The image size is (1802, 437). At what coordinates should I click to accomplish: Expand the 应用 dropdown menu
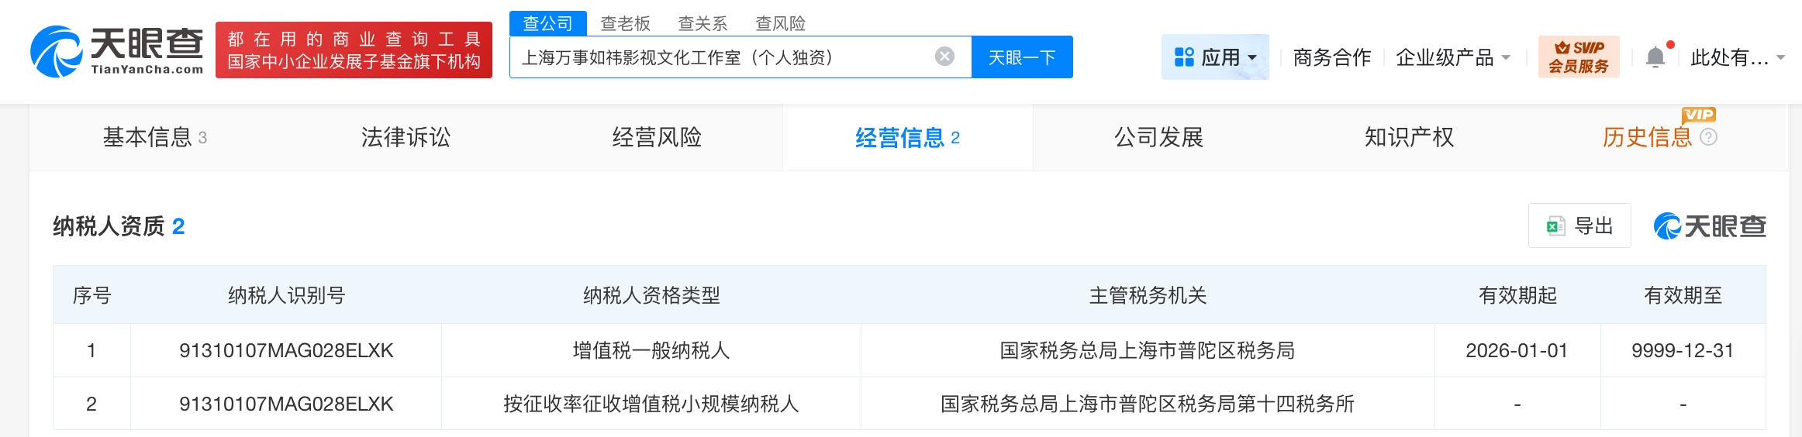tap(1252, 58)
